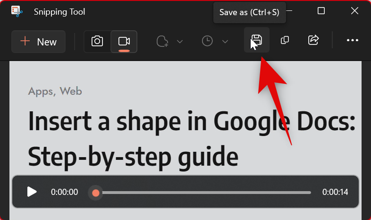Click the Web category link in preview
This screenshot has width=371, height=220.
coord(71,91)
